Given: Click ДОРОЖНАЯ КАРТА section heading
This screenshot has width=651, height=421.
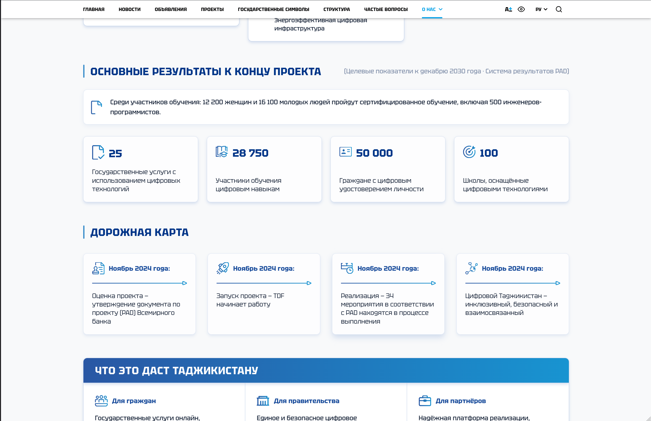Looking at the screenshot, I should (x=140, y=232).
